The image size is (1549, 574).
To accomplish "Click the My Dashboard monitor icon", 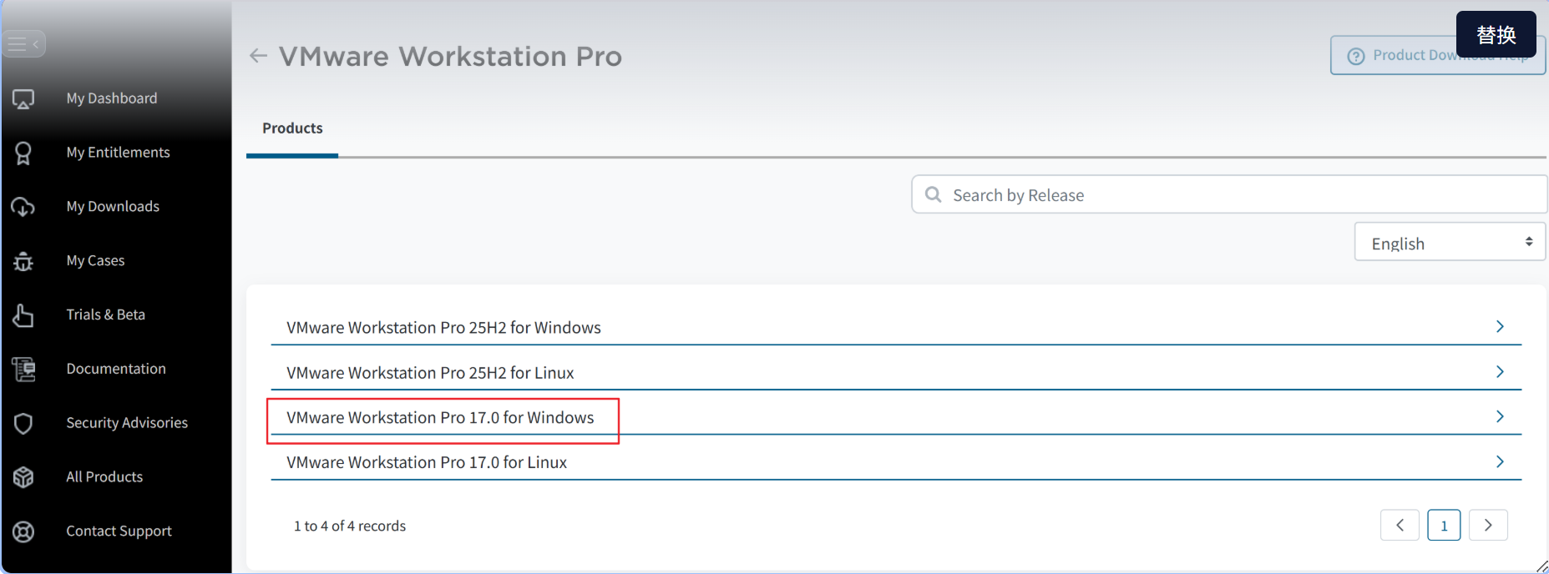I will [x=23, y=99].
